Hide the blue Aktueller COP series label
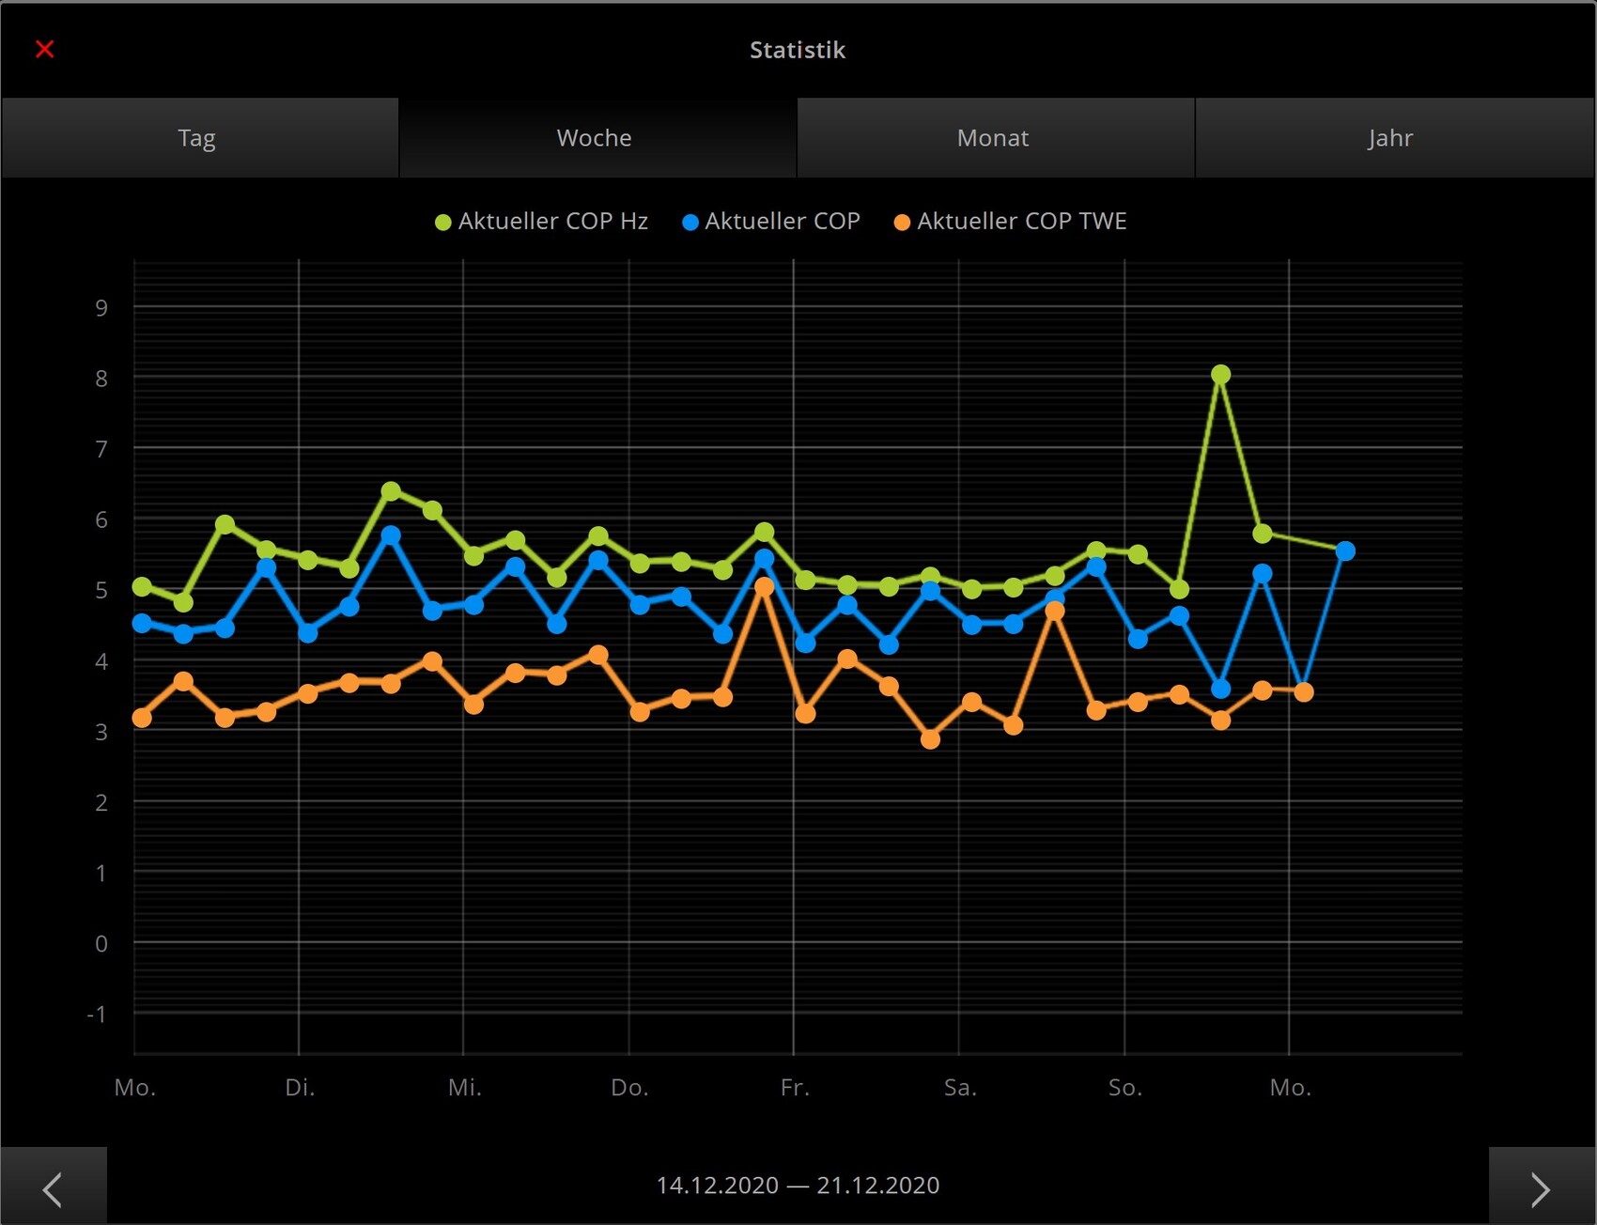Screen dimensions: 1597x1225 782,222
